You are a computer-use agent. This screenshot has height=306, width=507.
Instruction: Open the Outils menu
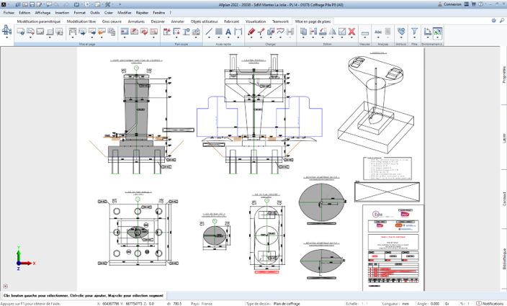coord(95,13)
